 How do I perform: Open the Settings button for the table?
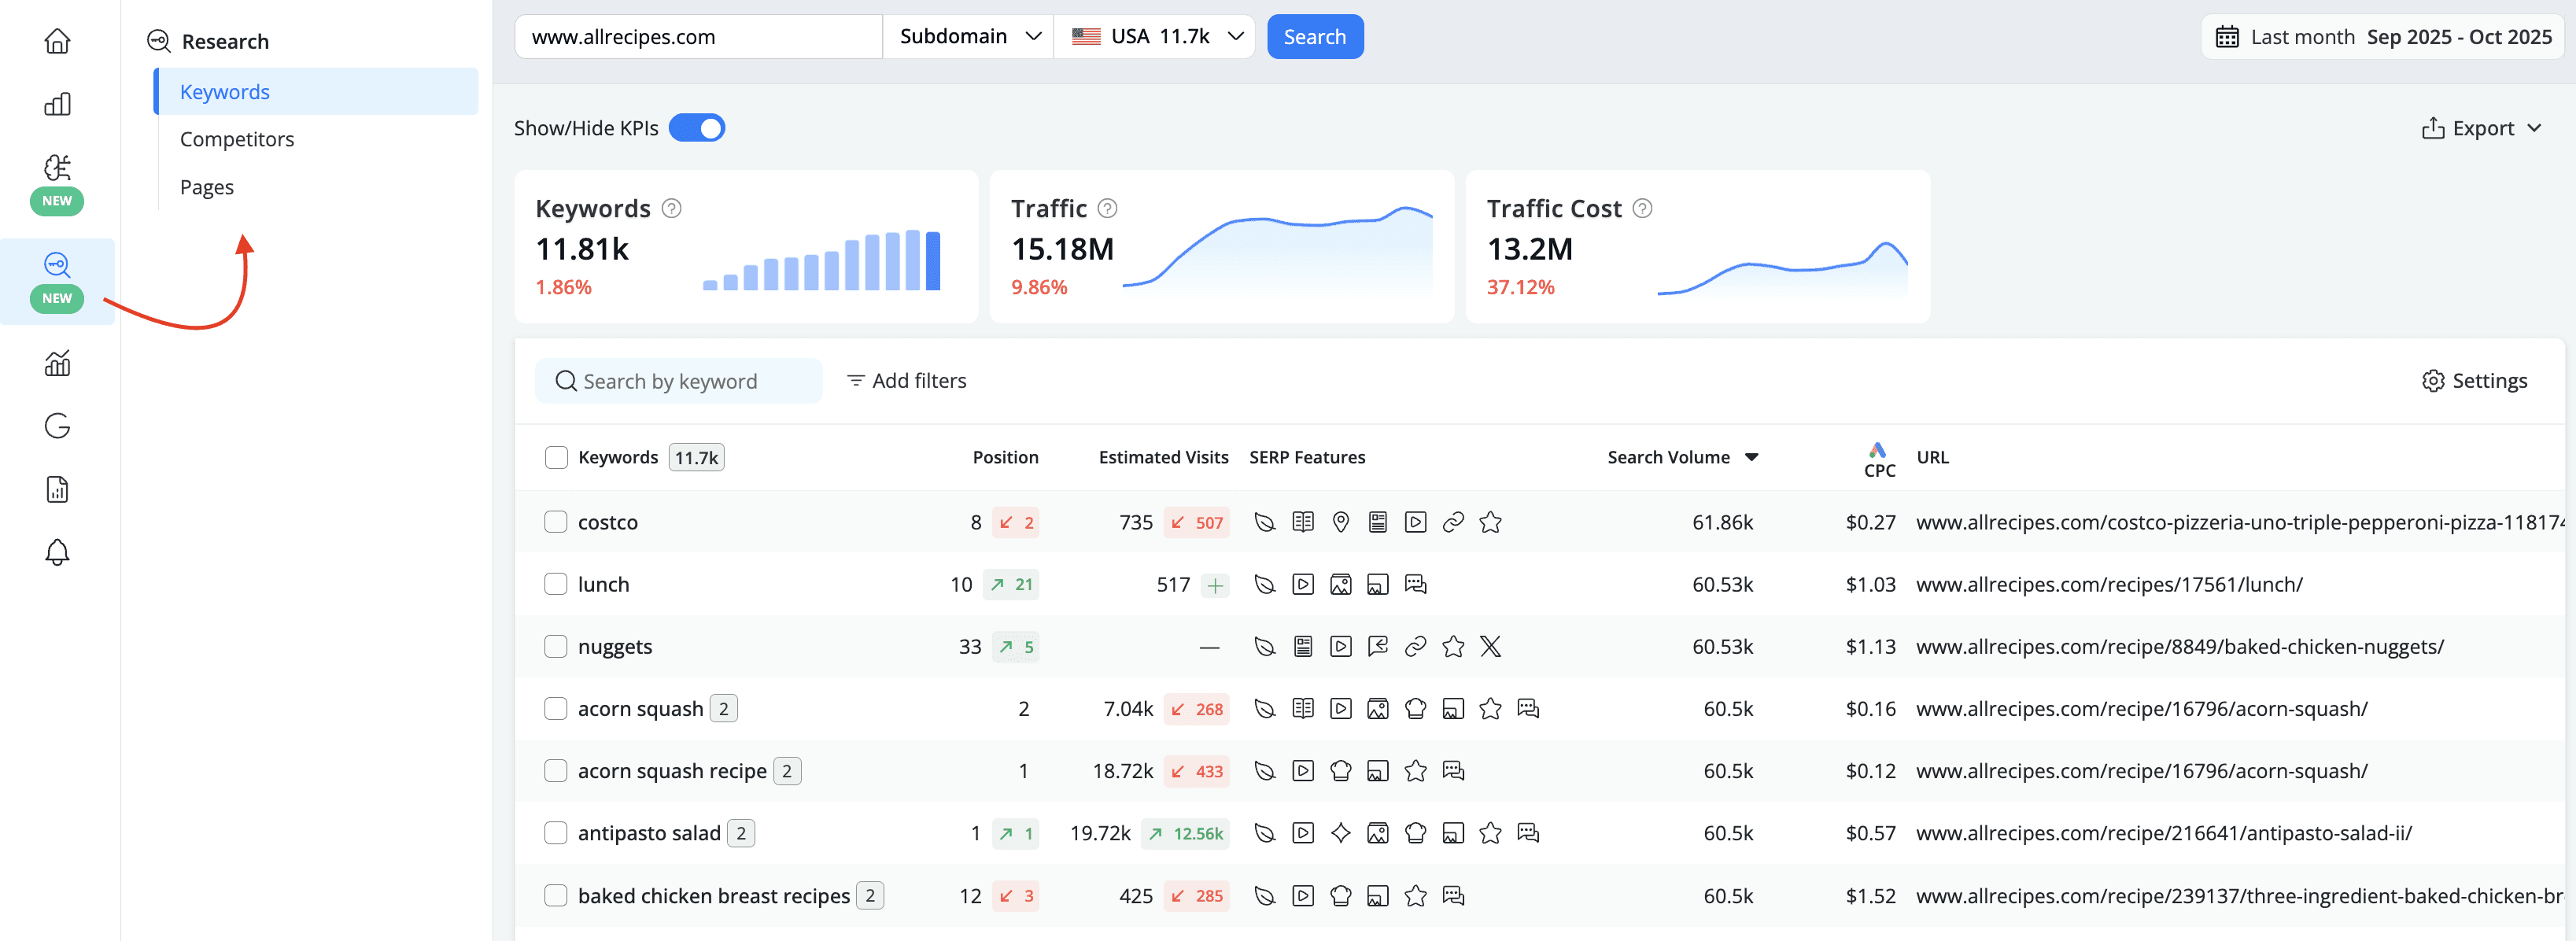tap(2474, 381)
